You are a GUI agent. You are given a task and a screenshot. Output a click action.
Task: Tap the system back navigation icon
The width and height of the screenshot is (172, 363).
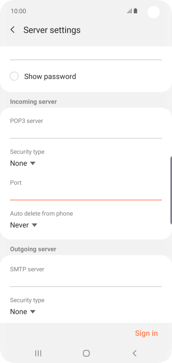pyautogui.click(x=134, y=353)
